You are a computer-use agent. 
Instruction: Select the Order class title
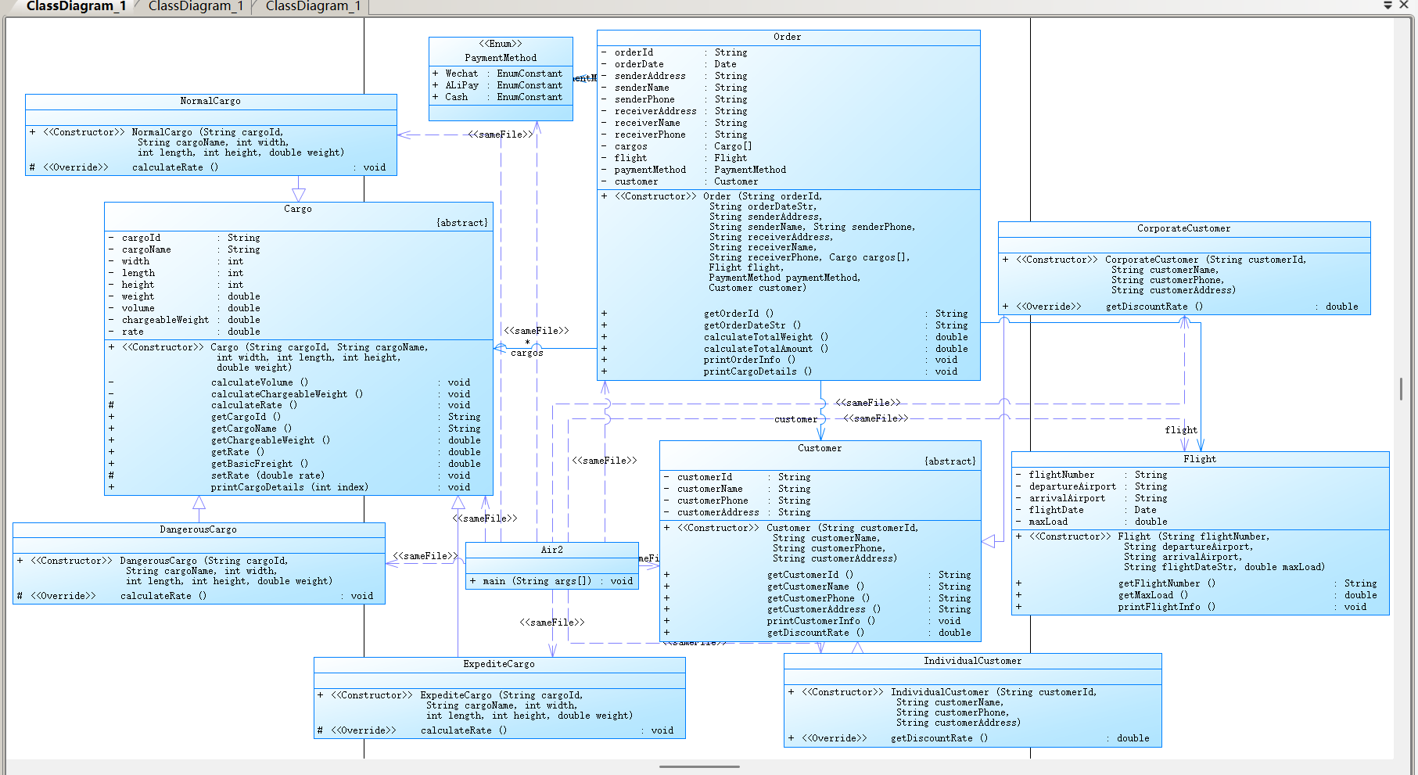788,37
